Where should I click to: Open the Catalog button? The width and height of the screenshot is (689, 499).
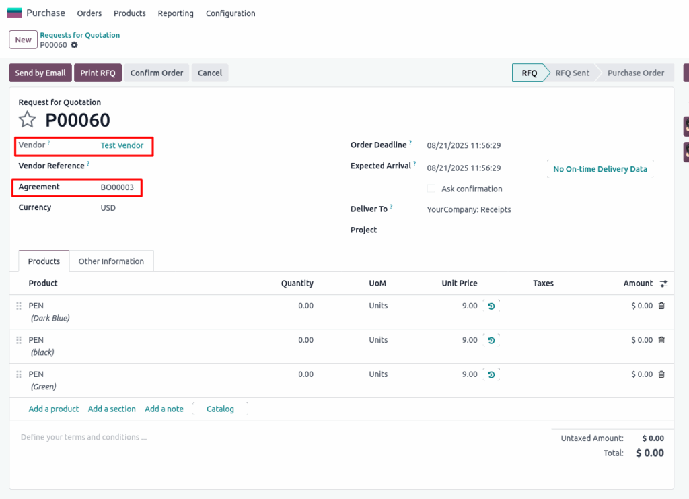[x=220, y=409]
